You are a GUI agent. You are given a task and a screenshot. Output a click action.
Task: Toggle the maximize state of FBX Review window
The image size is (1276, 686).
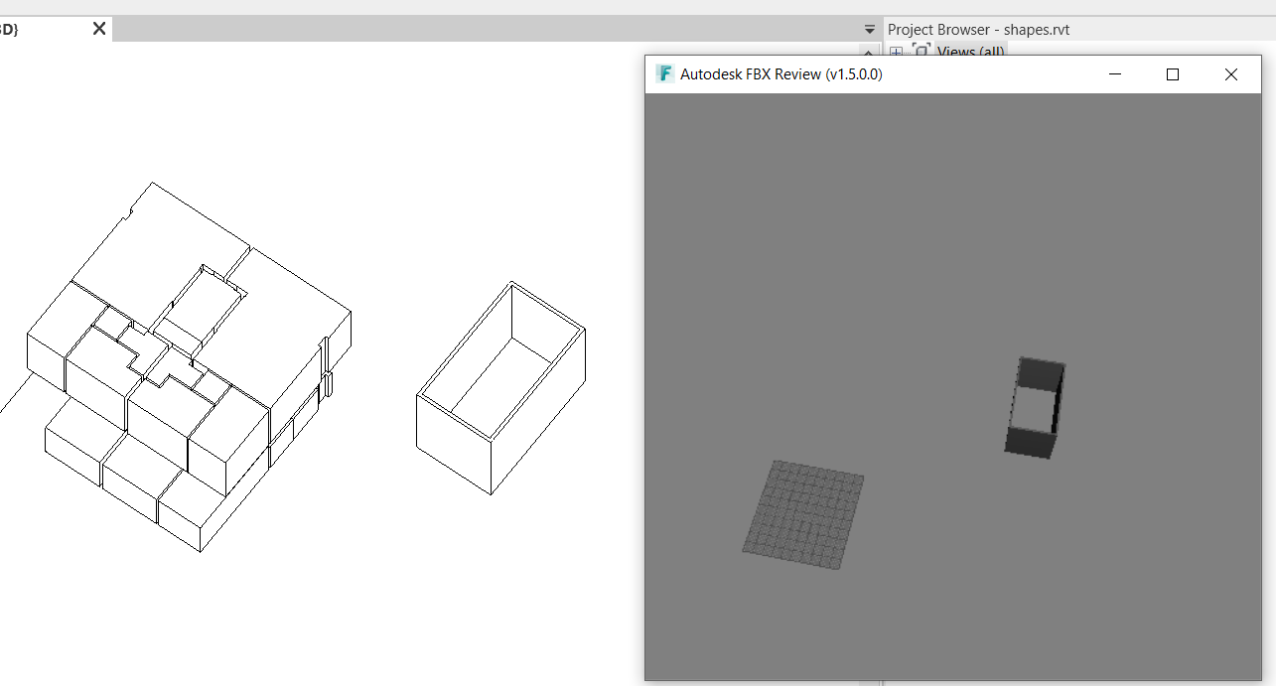coord(1172,73)
